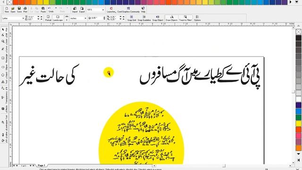The height and width of the screenshot is (170, 302).
Task: Pick blue swatch in right palette
Action: [x=299, y=111]
